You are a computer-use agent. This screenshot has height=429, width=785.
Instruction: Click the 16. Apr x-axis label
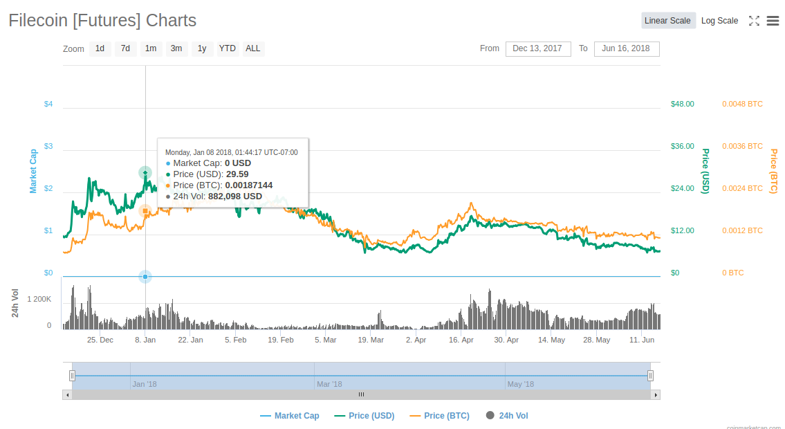[x=461, y=340]
